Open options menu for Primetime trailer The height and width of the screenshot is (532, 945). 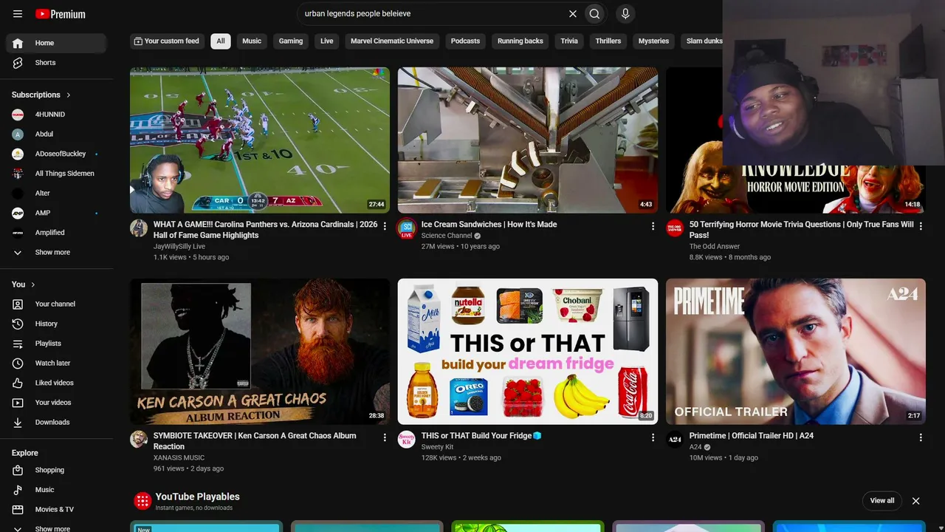[x=921, y=437]
